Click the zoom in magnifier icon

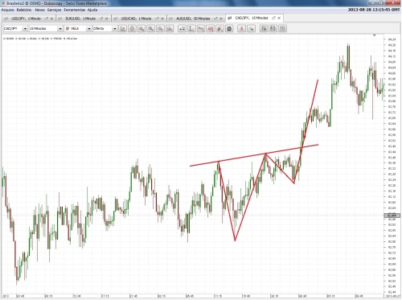(x=151, y=28)
